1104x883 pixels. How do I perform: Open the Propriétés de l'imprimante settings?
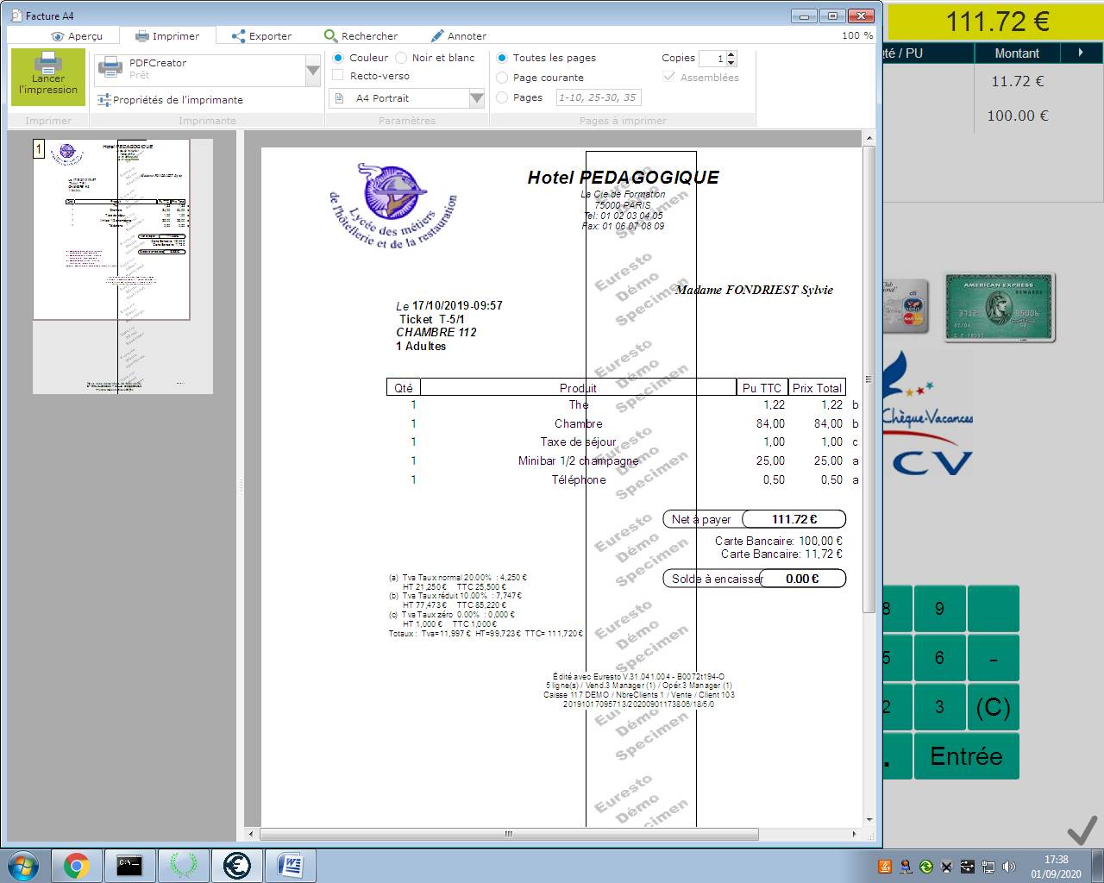pos(169,100)
